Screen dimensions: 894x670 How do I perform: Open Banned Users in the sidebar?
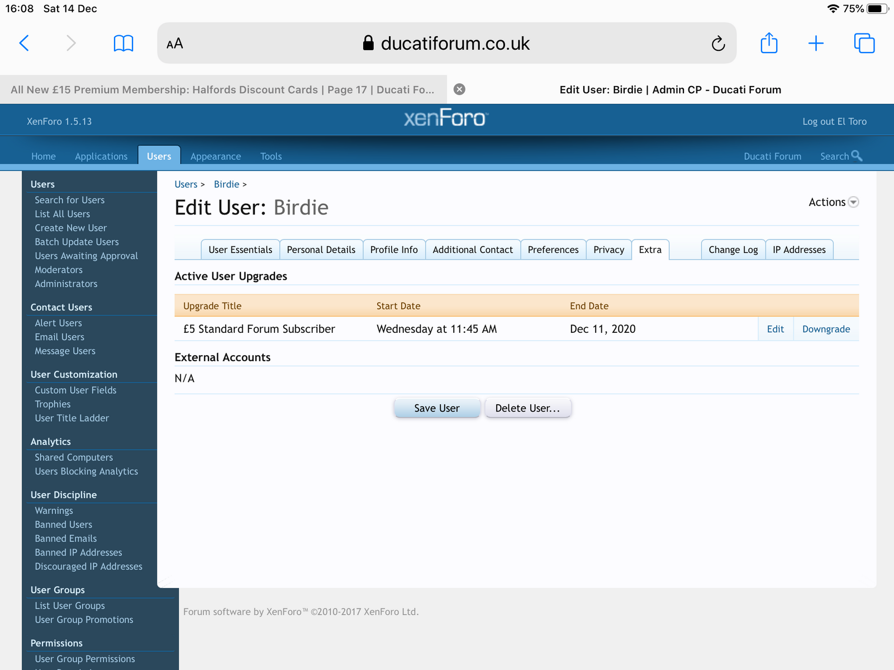(63, 524)
